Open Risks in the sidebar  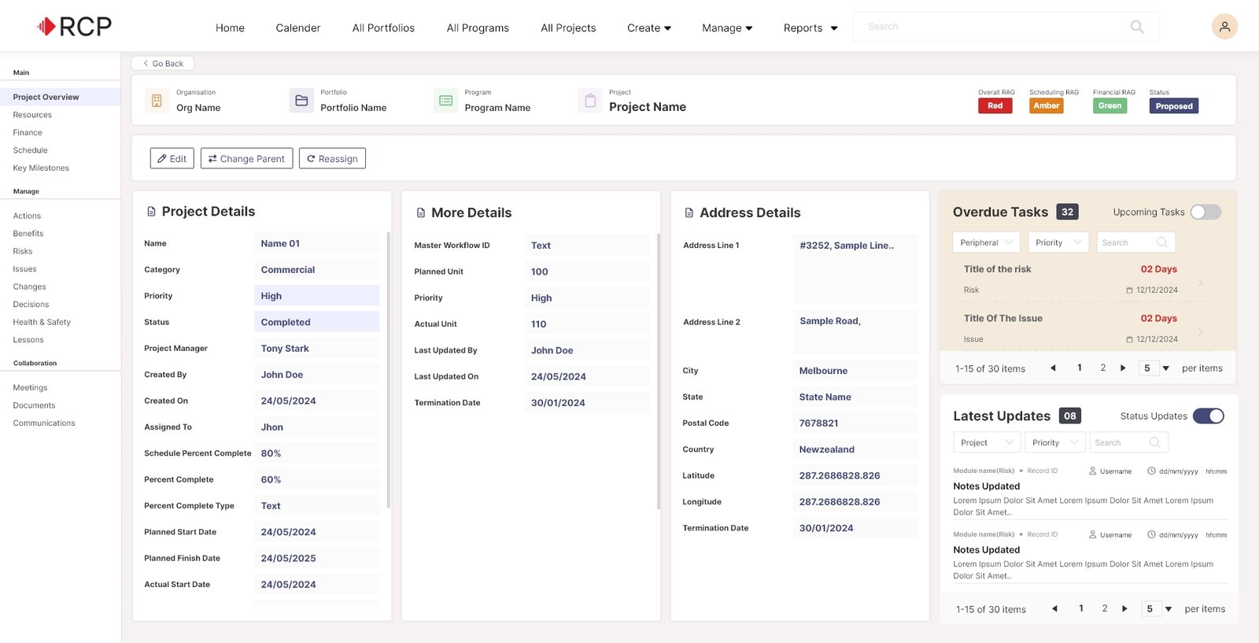(23, 251)
